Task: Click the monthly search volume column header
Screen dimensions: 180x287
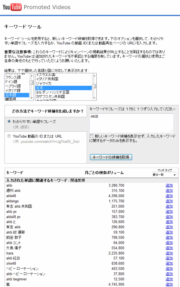Action: [104, 172]
